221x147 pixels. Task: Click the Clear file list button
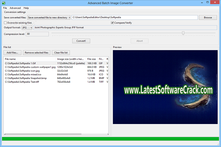[61, 53]
